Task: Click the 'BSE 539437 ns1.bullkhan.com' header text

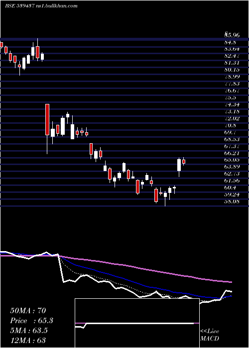Action: (x=41, y=6)
